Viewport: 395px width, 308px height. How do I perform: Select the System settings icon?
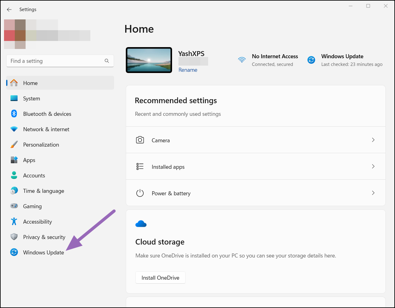[x=14, y=98]
